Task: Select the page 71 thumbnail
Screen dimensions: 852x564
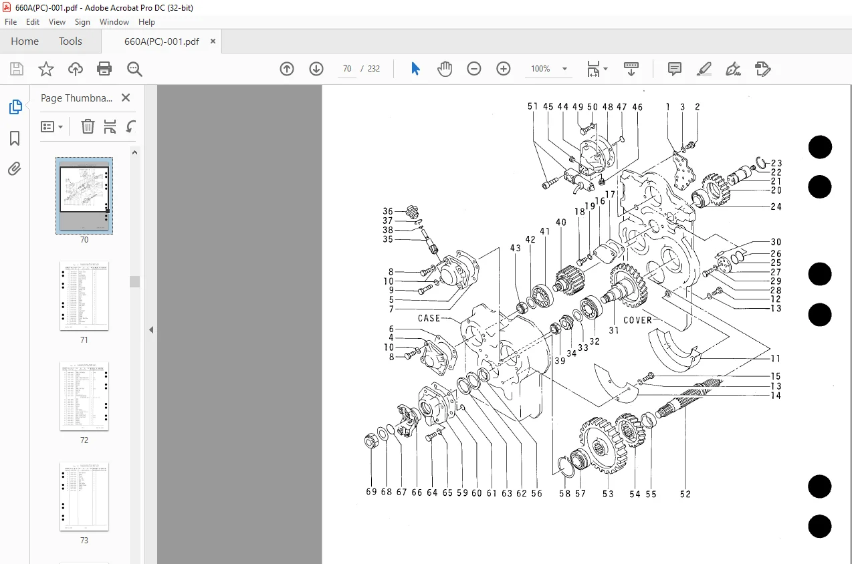Action: click(84, 296)
